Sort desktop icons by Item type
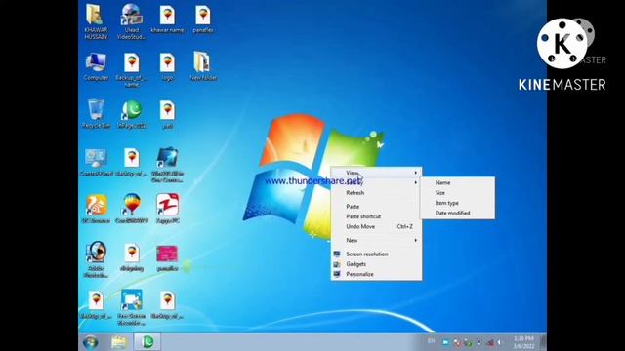The height and width of the screenshot is (351, 625). tap(458, 203)
